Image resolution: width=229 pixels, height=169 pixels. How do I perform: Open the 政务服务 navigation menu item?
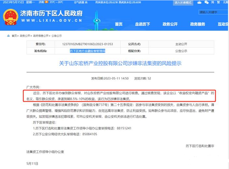tap(197, 24)
